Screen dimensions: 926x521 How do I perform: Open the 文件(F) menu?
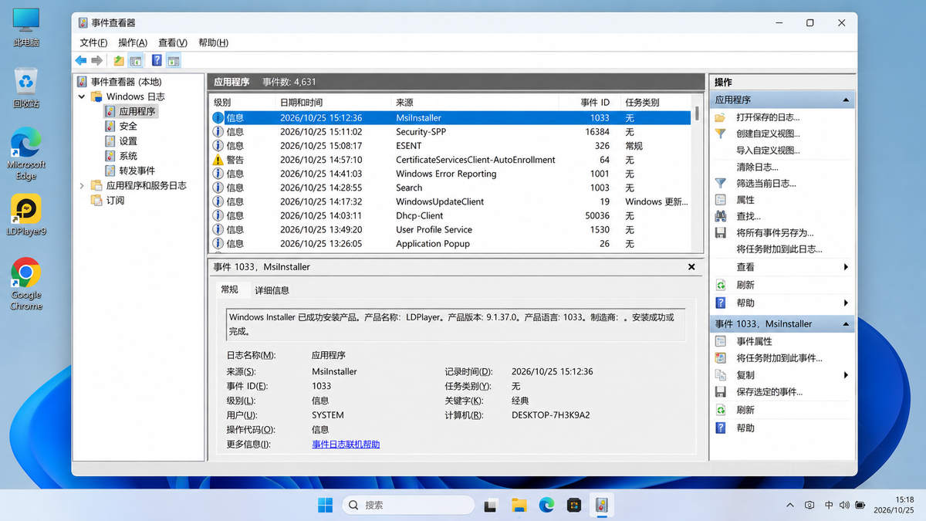94,42
